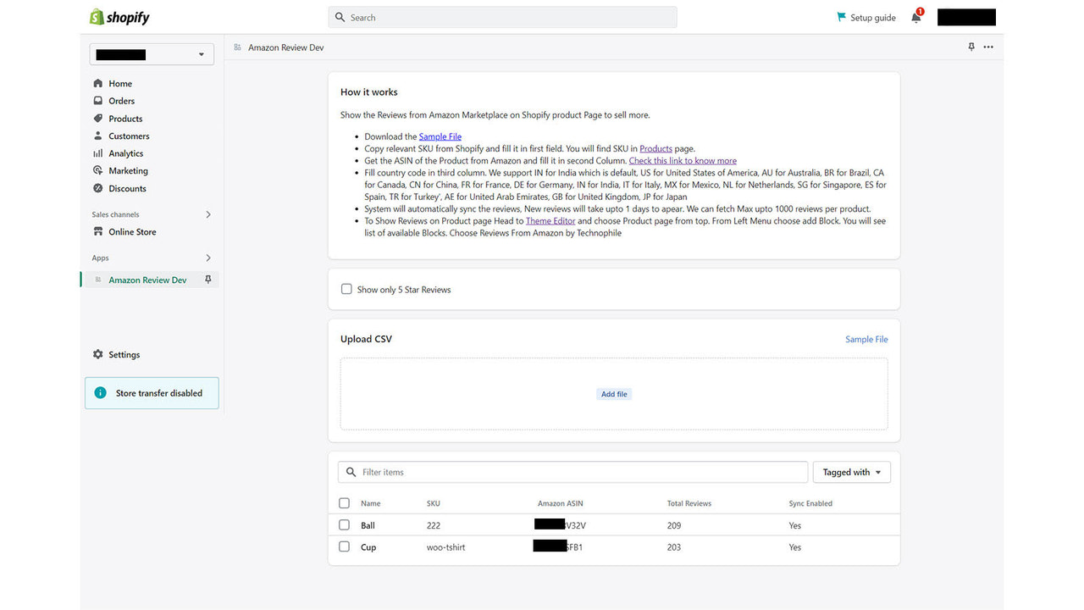Open Analytics from the sidebar icon
The image size is (1084, 610).
point(100,153)
